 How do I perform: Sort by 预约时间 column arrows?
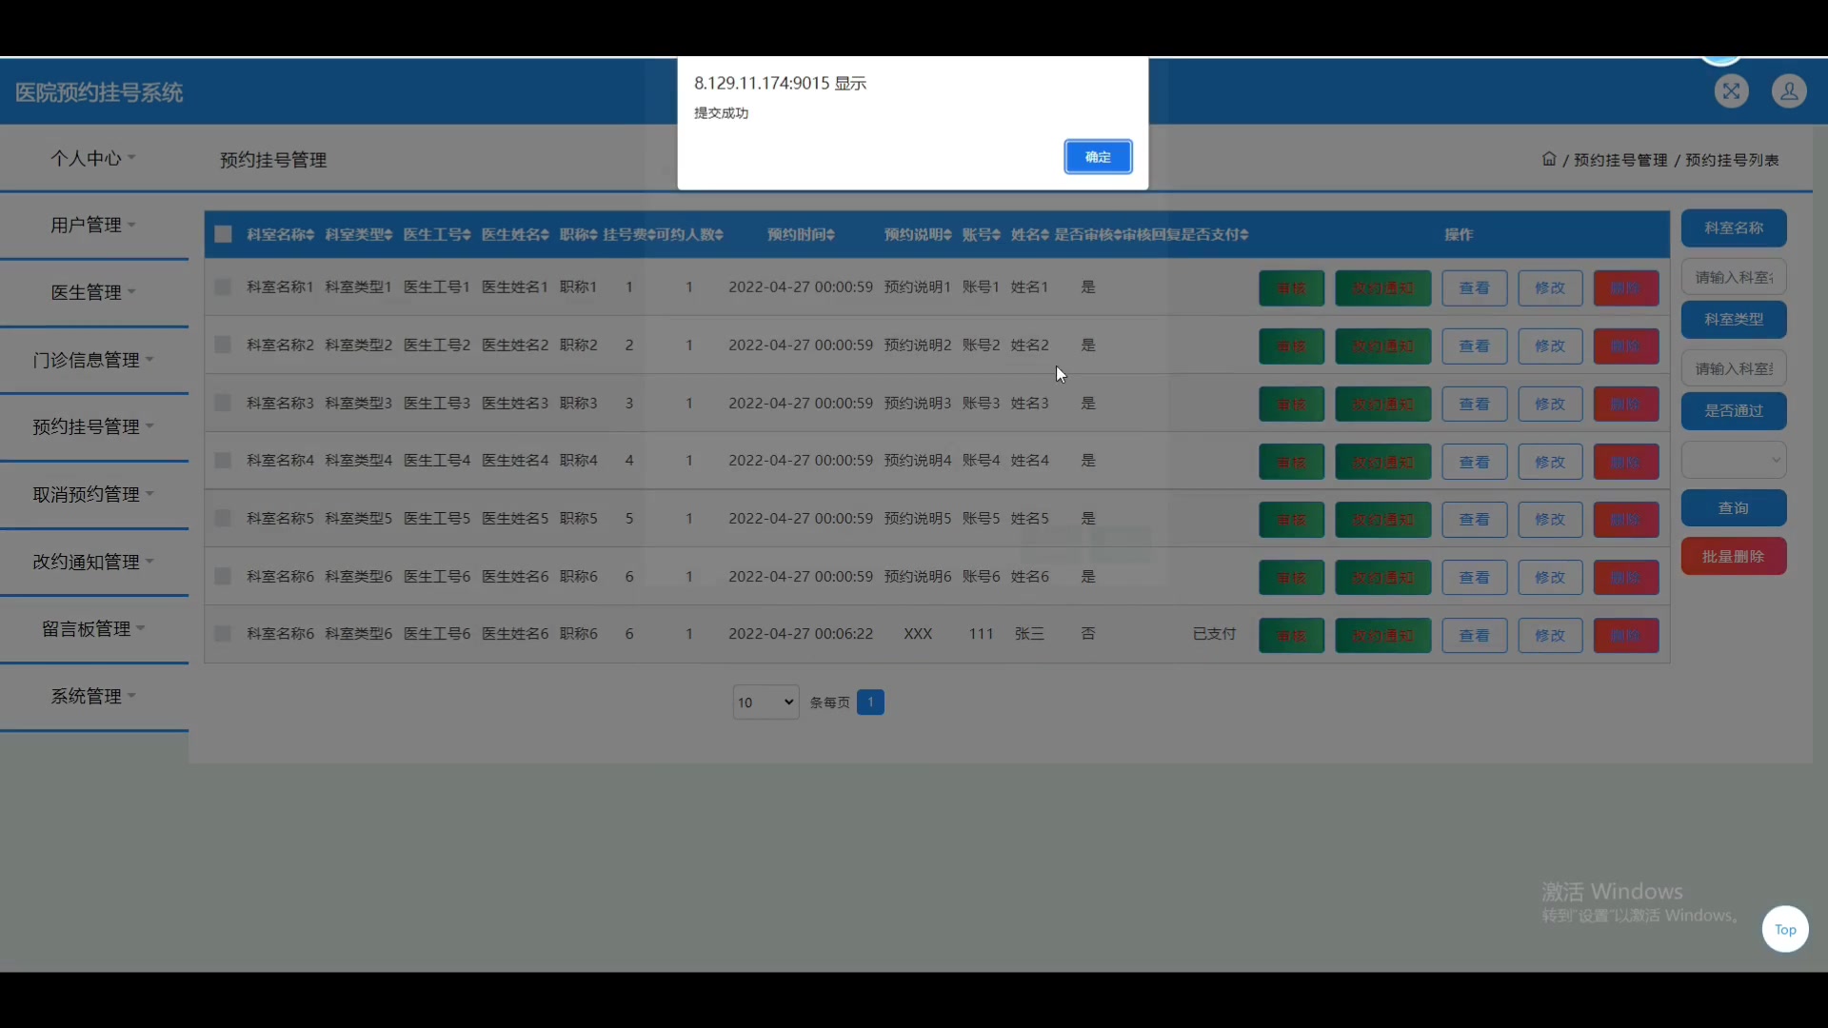tap(830, 234)
